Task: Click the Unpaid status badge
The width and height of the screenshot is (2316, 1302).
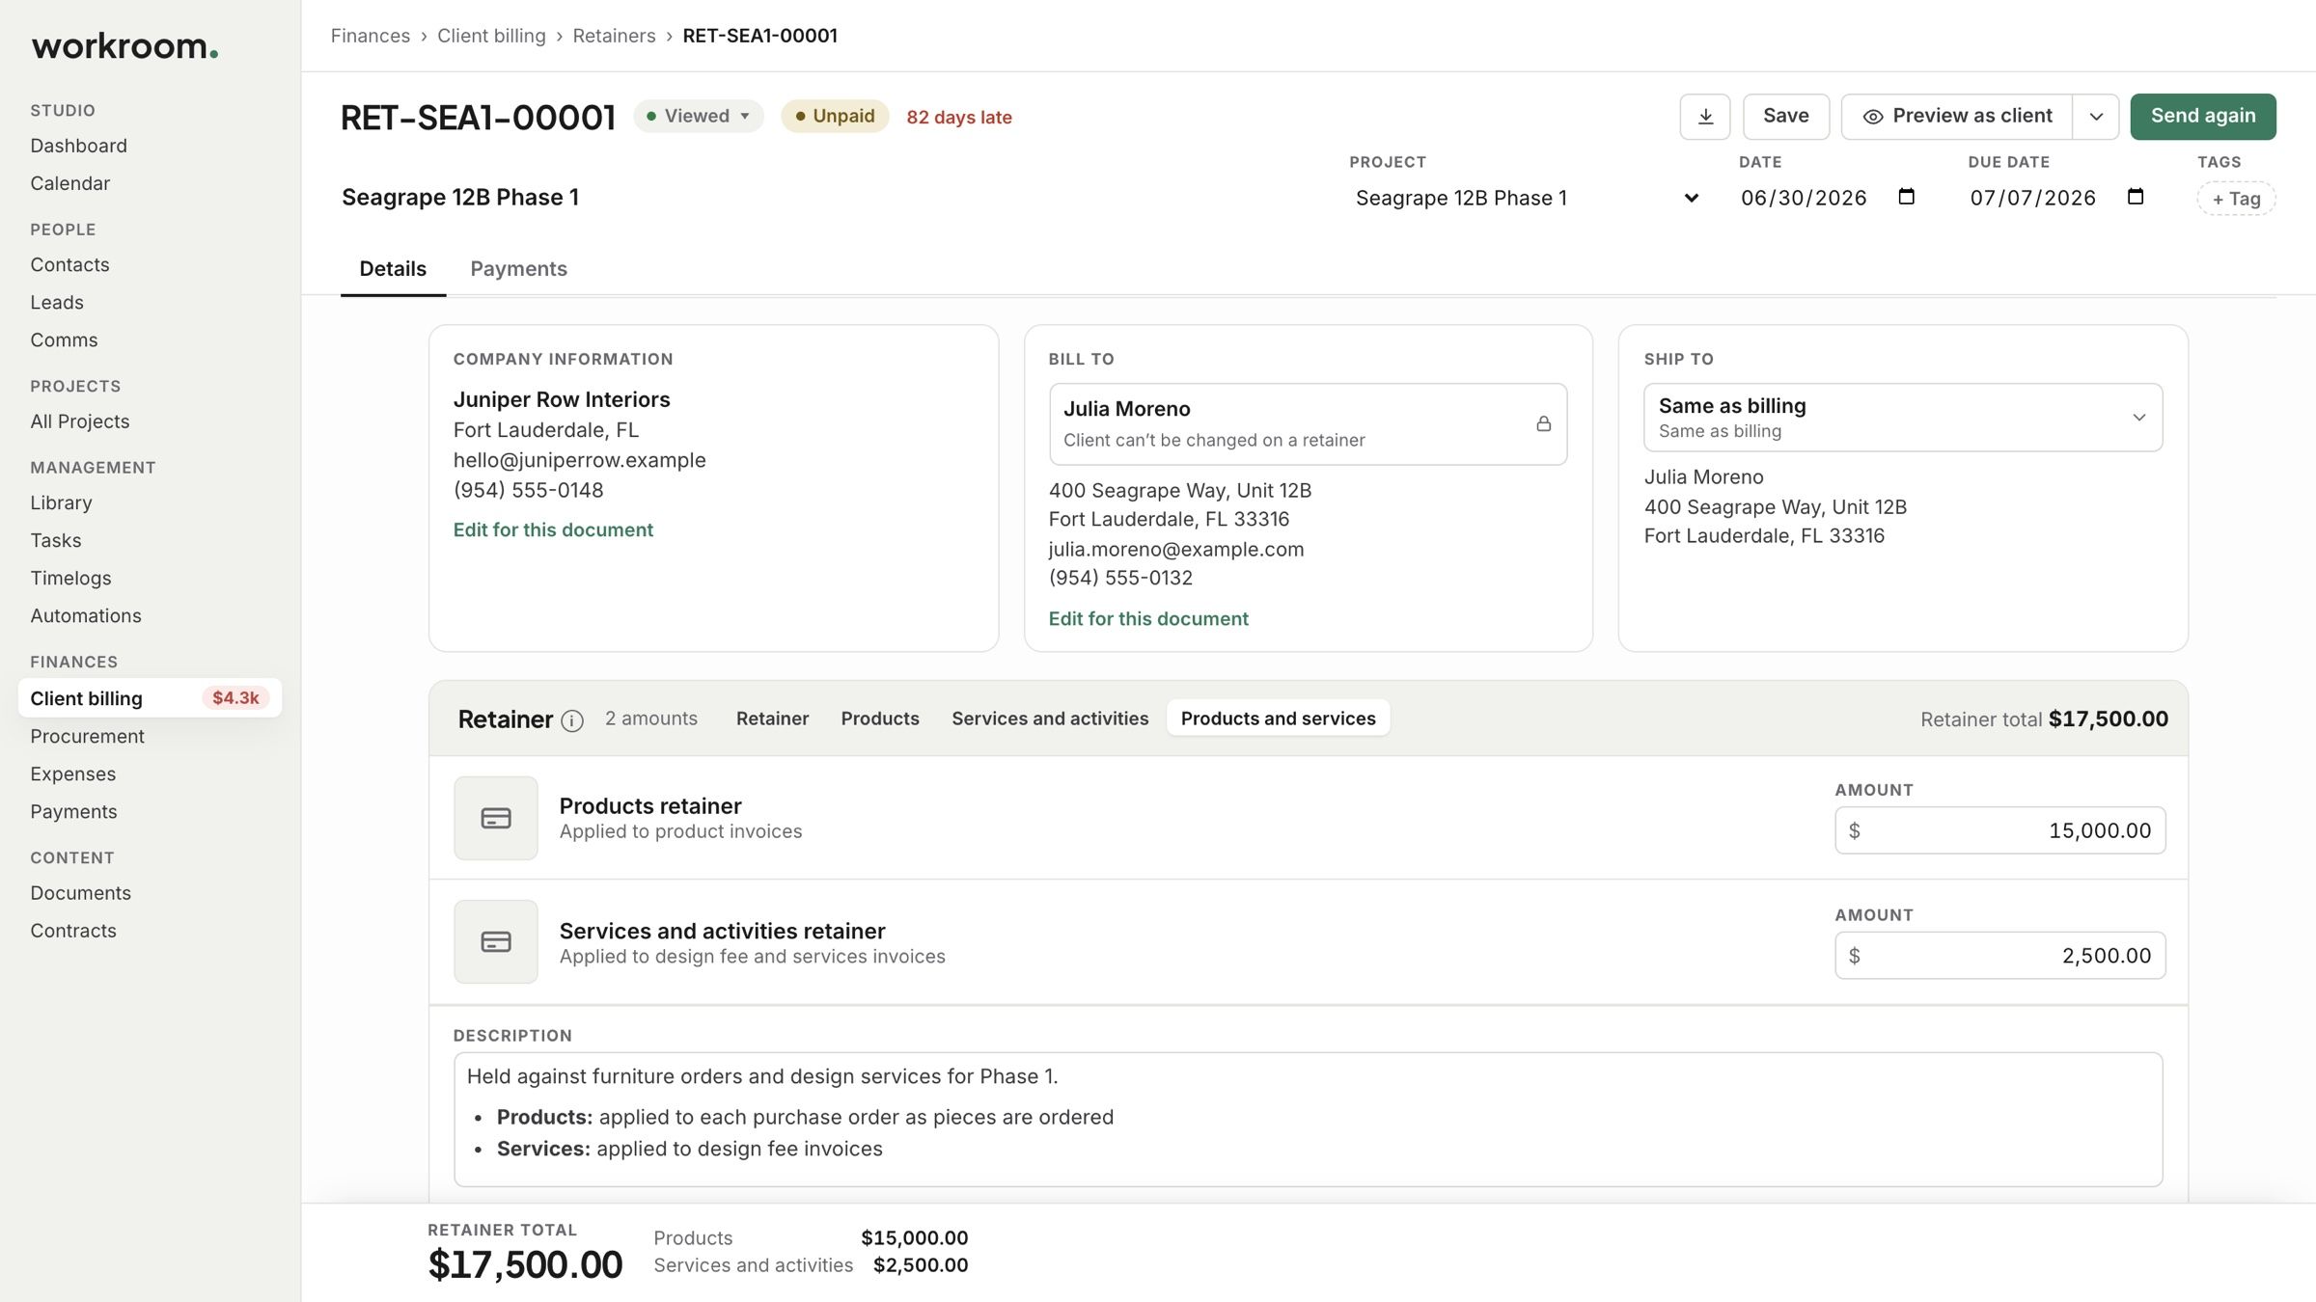Action: coord(835,116)
